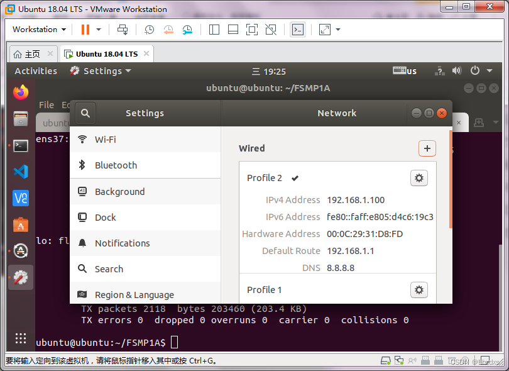This screenshot has height=371, width=509.
Task: Pause the virtual machine from VMware toolbar
Action: [x=85, y=30]
